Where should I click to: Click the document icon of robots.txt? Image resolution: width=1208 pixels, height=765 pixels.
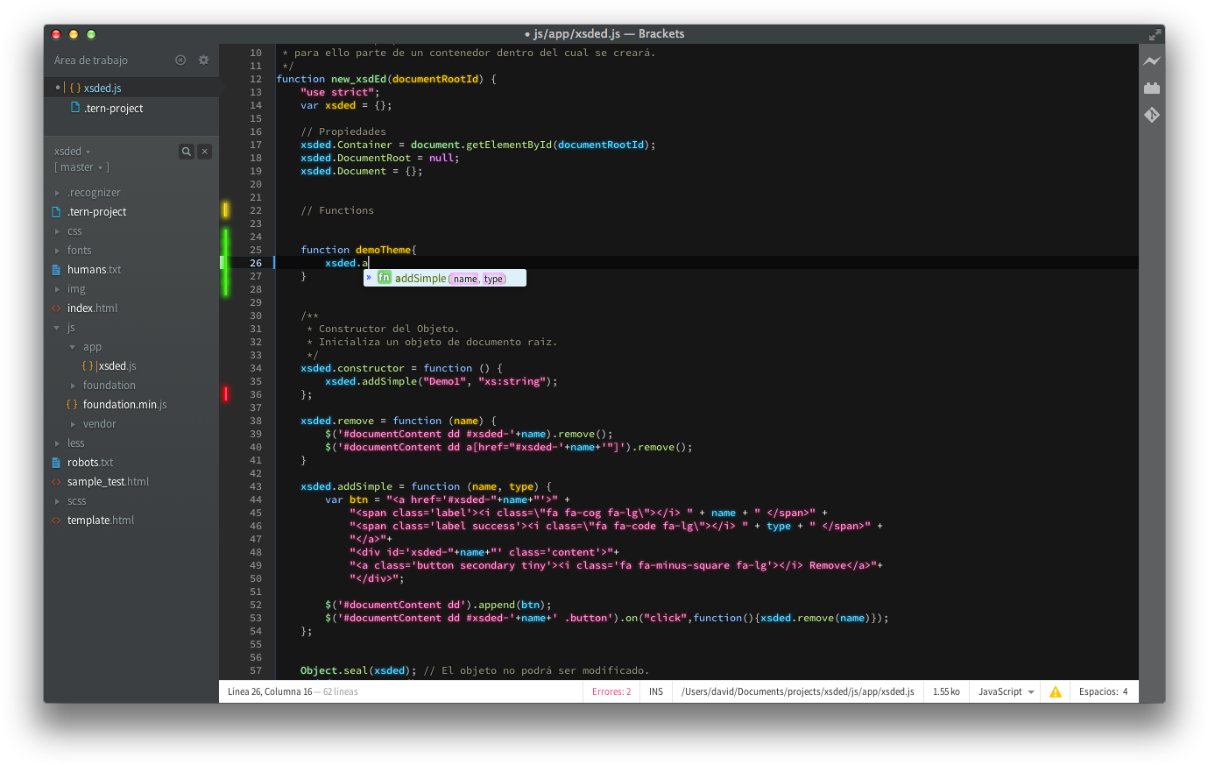click(x=57, y=463)
